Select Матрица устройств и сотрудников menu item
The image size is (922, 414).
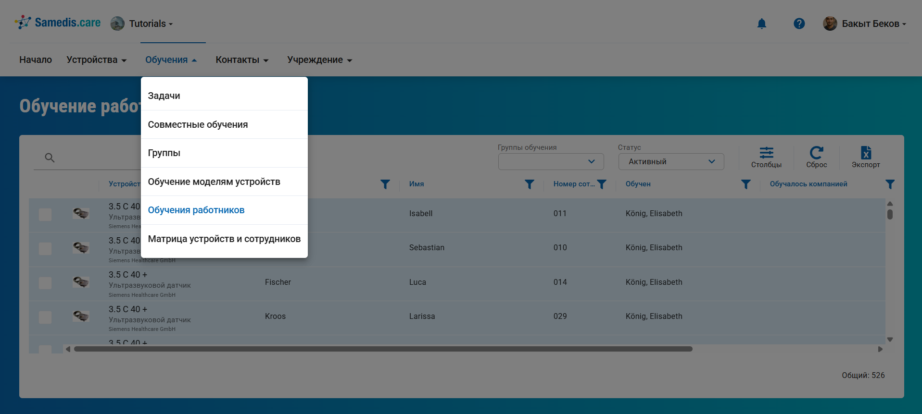pos(224,239)
